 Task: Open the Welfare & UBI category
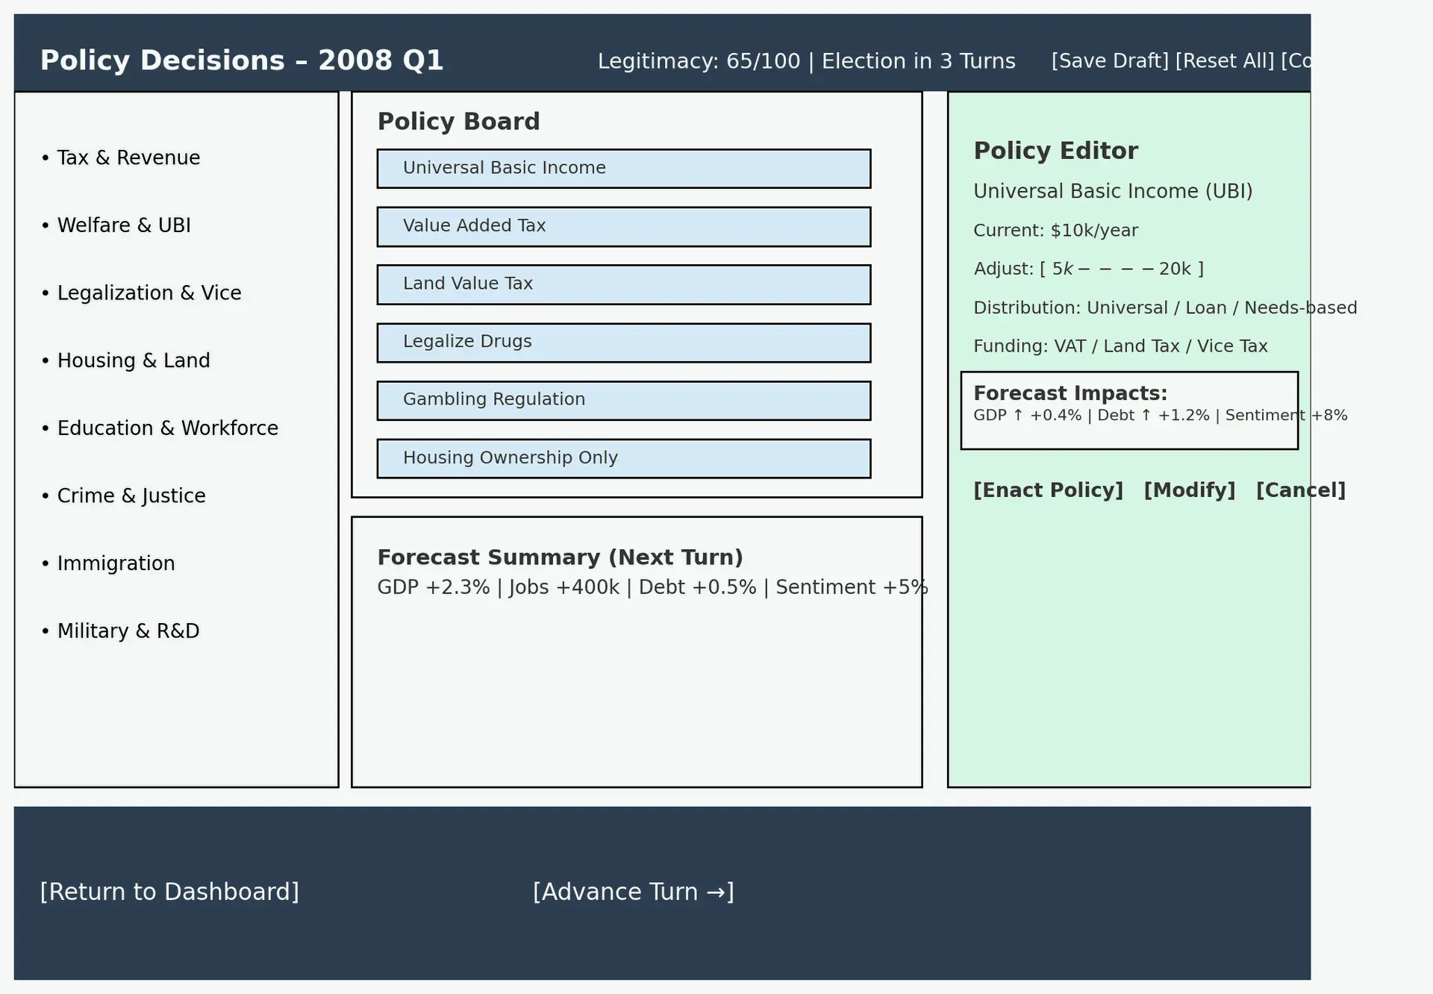coord(116,225)
